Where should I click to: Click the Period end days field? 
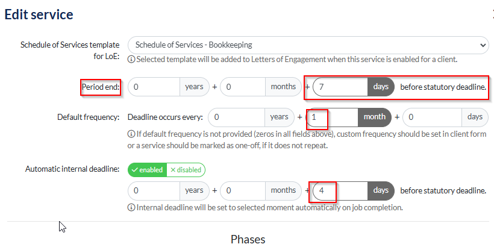pos(340,87)
